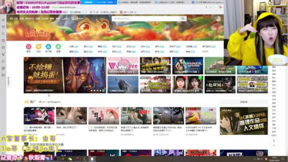Image resolution: width=288 pixels, height=162 pixels.
Task: Open the 日语 umbrella promo thumbnail
Action: 104,116
